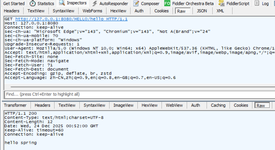Click the Accept-Language header line

point(90,78)
